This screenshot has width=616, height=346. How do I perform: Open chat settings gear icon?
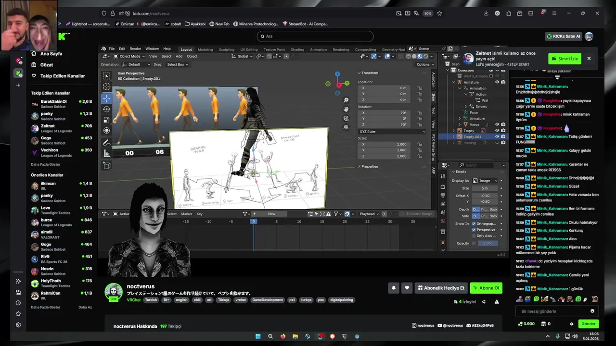(x=572, y=324)
